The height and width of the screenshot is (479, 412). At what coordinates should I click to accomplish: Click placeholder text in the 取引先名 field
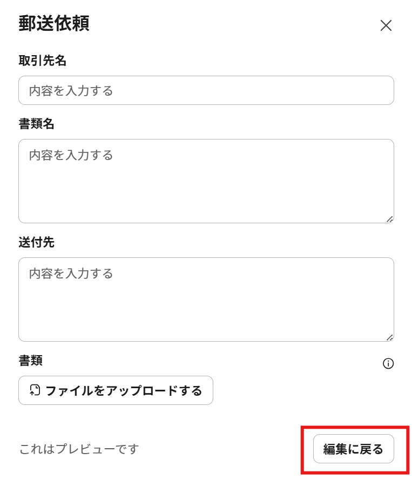click(71, 91)
